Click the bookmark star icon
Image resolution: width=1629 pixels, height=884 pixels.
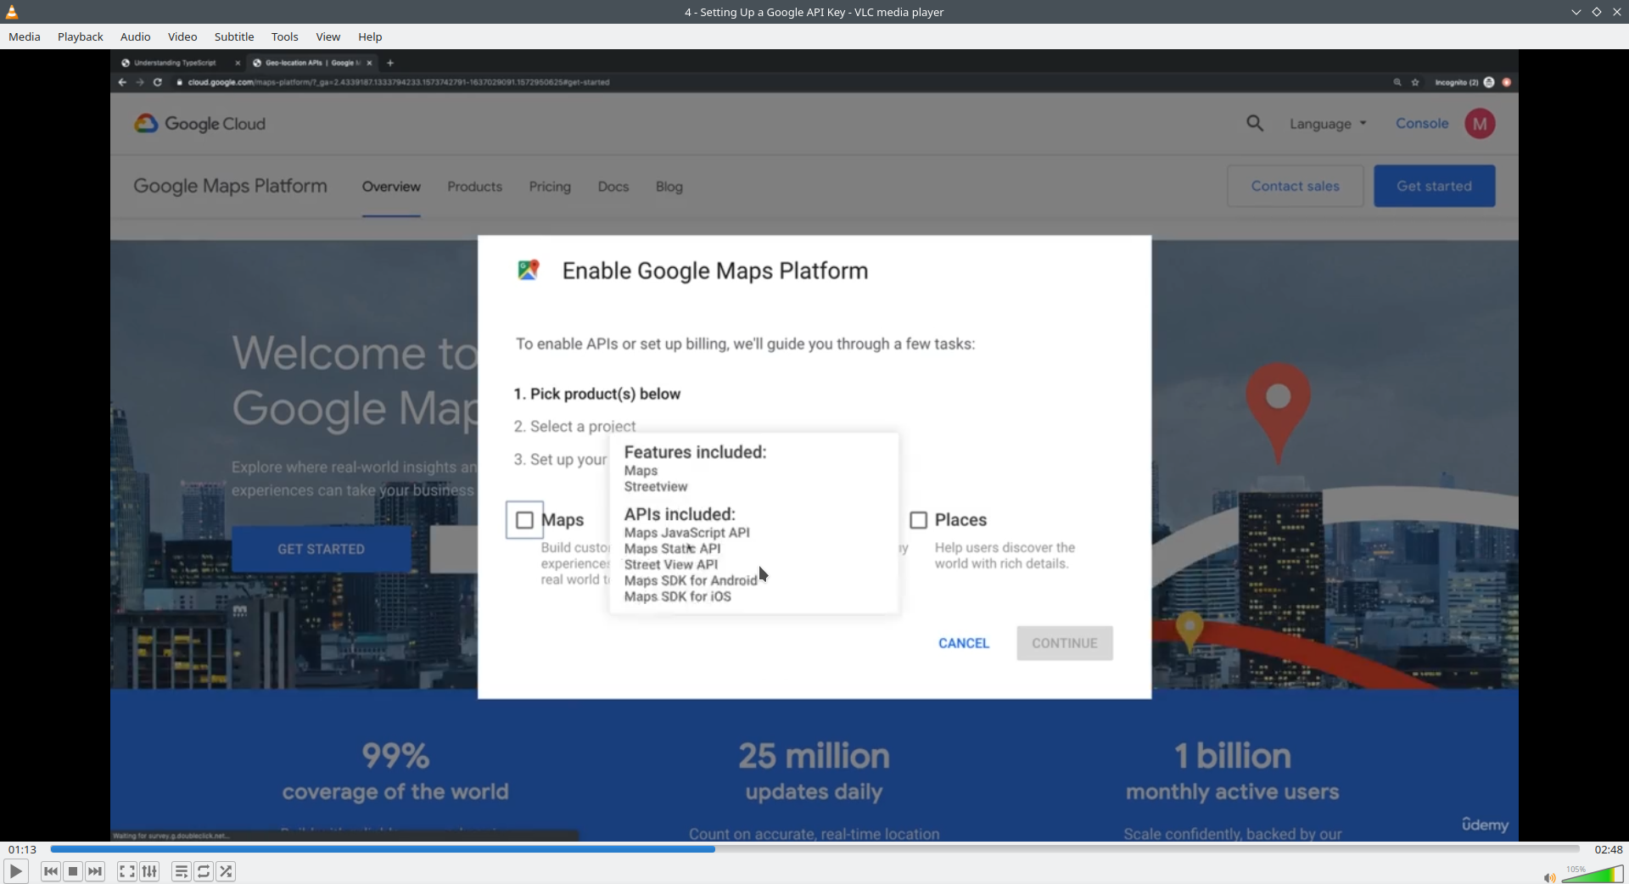point(1415,82)
